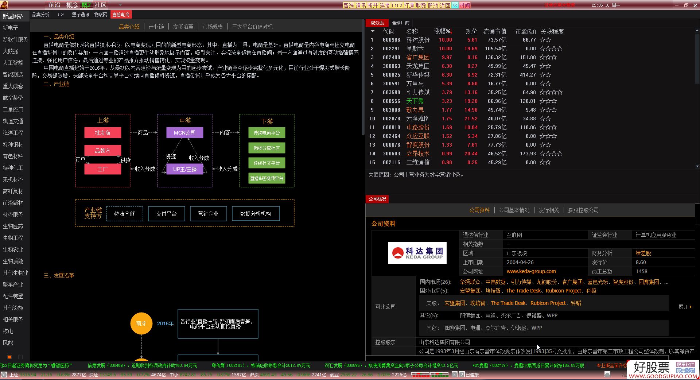Click the L1L2 toolbar button

point(397,5)
